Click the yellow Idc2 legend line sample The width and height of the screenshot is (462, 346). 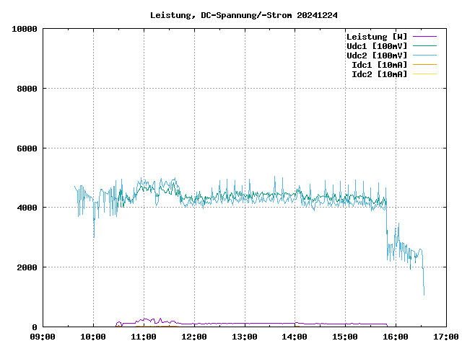424,74
